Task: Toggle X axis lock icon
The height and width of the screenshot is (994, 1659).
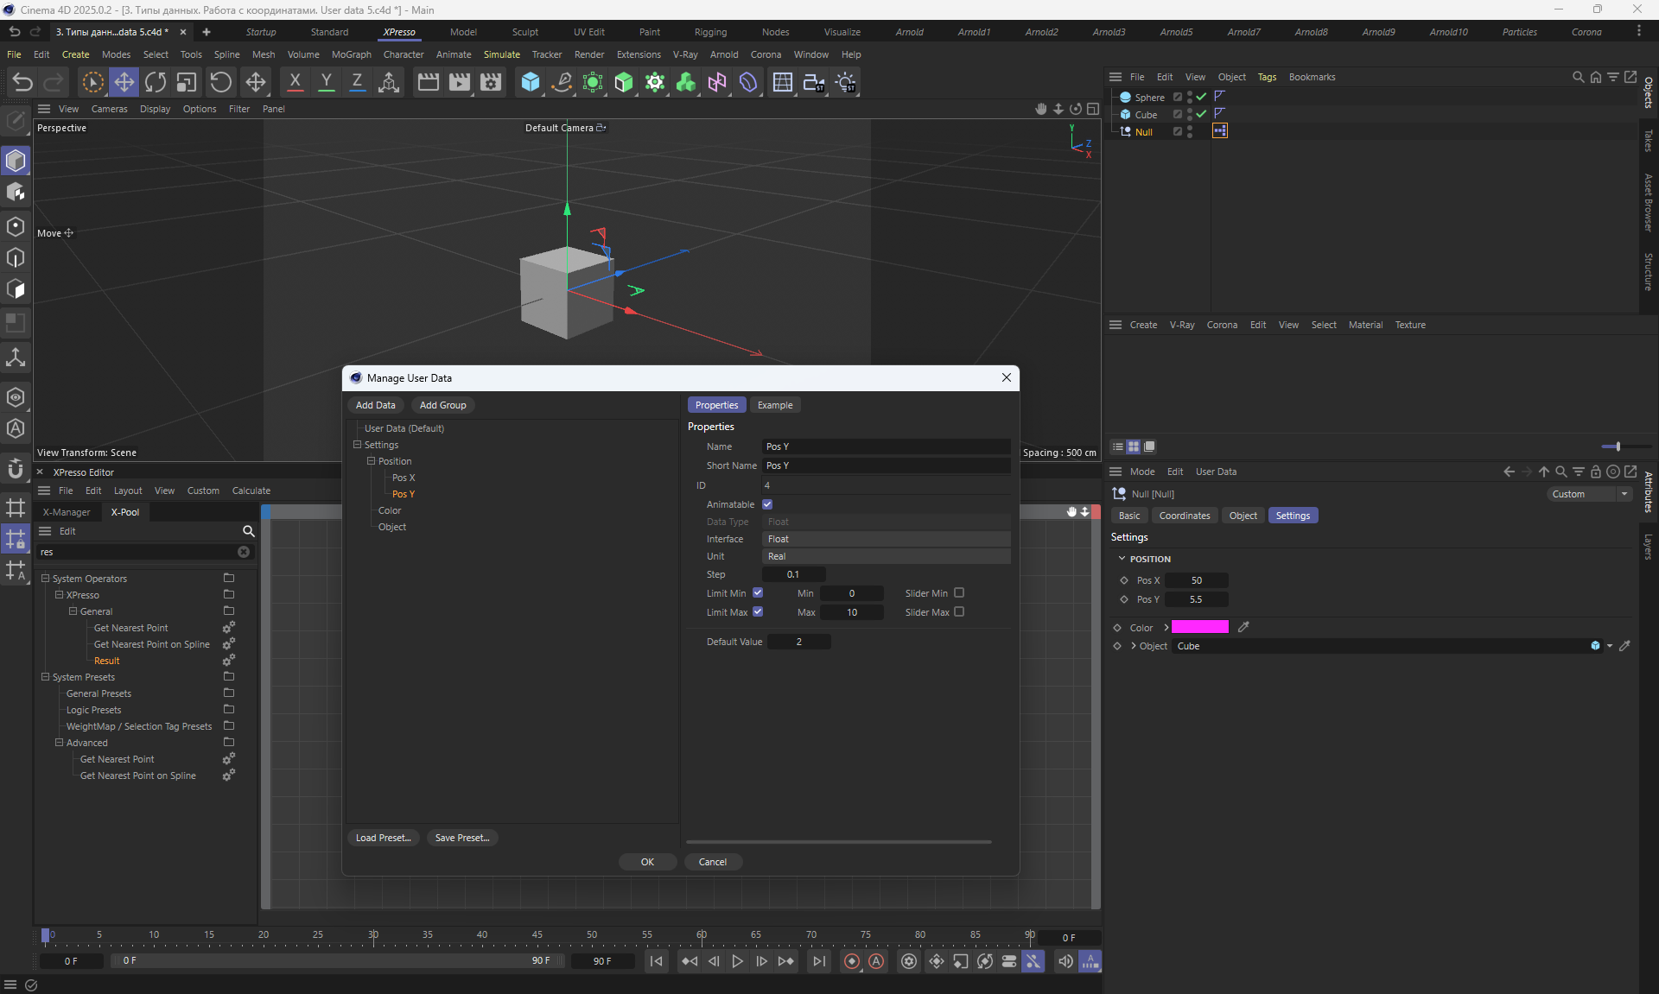Action: (x=295, y=82)
